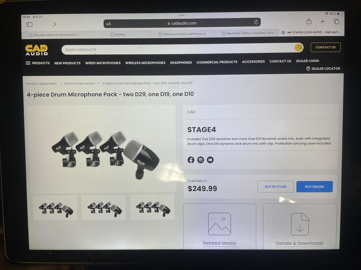Open the Facebook social icon
This screenshot has width=361, height=270.
191,160
